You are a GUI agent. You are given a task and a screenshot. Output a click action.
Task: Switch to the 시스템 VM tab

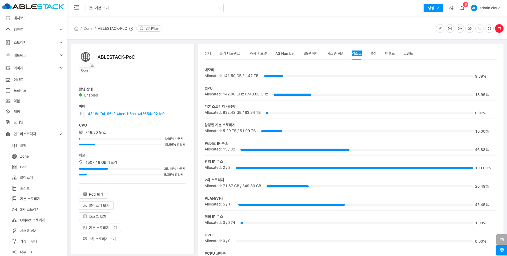[335, 53]
